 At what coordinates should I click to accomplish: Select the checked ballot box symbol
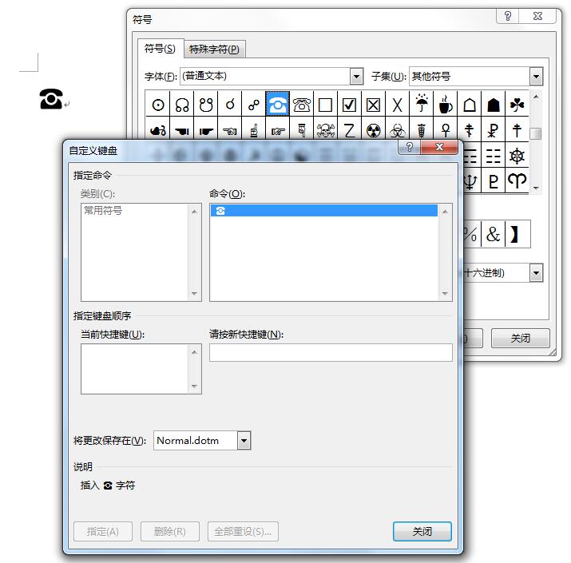point(349,105)
